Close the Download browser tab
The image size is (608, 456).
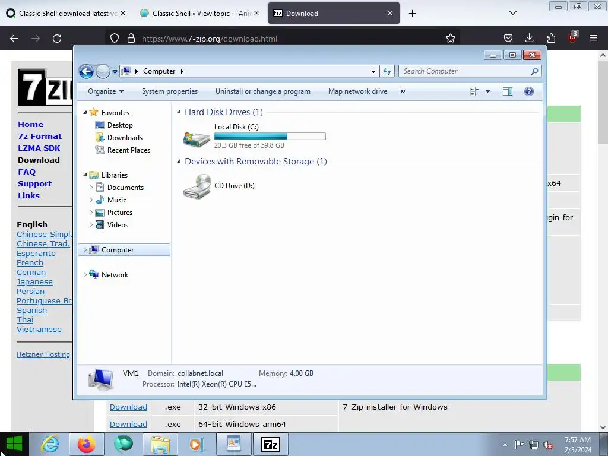tap(390, 13)
